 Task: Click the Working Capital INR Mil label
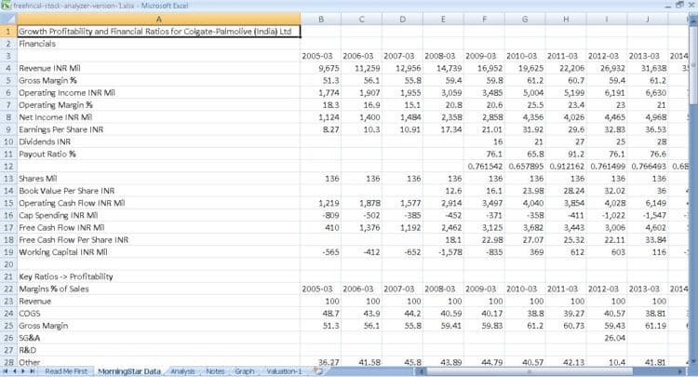[x=63, y=252]
